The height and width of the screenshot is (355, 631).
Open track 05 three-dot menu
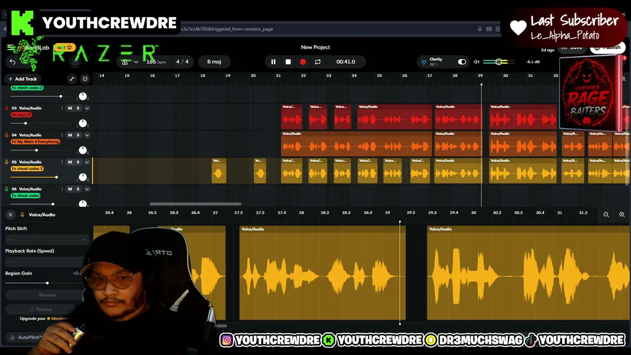[x=62, y=162]
